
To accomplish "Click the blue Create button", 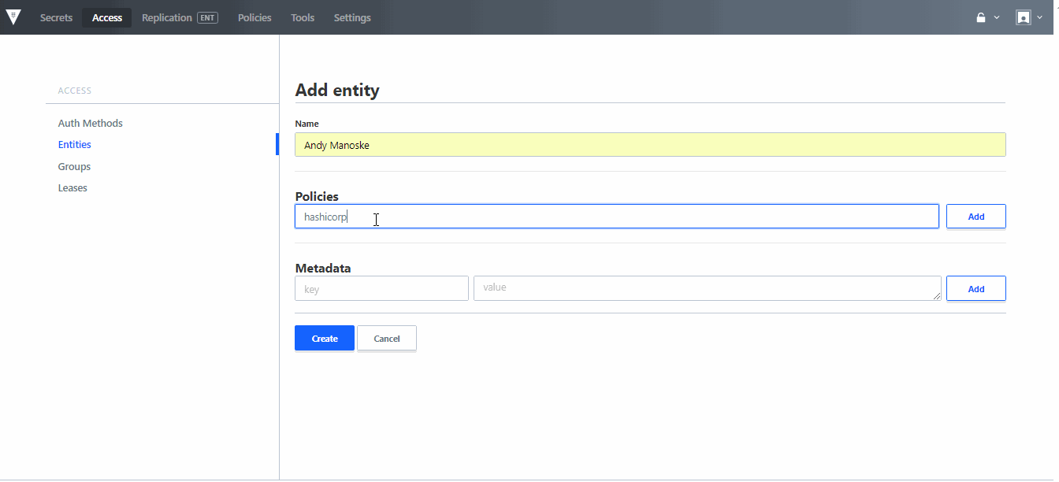I will (324, 339).
